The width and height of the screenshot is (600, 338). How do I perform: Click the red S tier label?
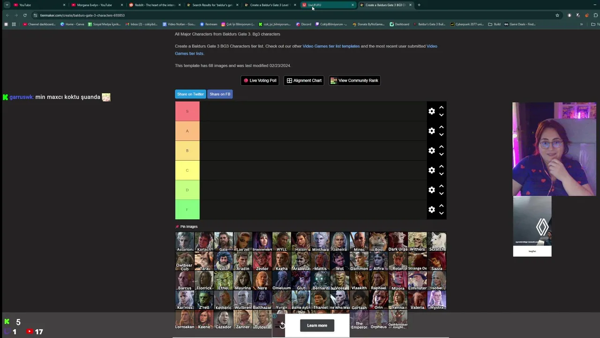click(x=187, y=111)
